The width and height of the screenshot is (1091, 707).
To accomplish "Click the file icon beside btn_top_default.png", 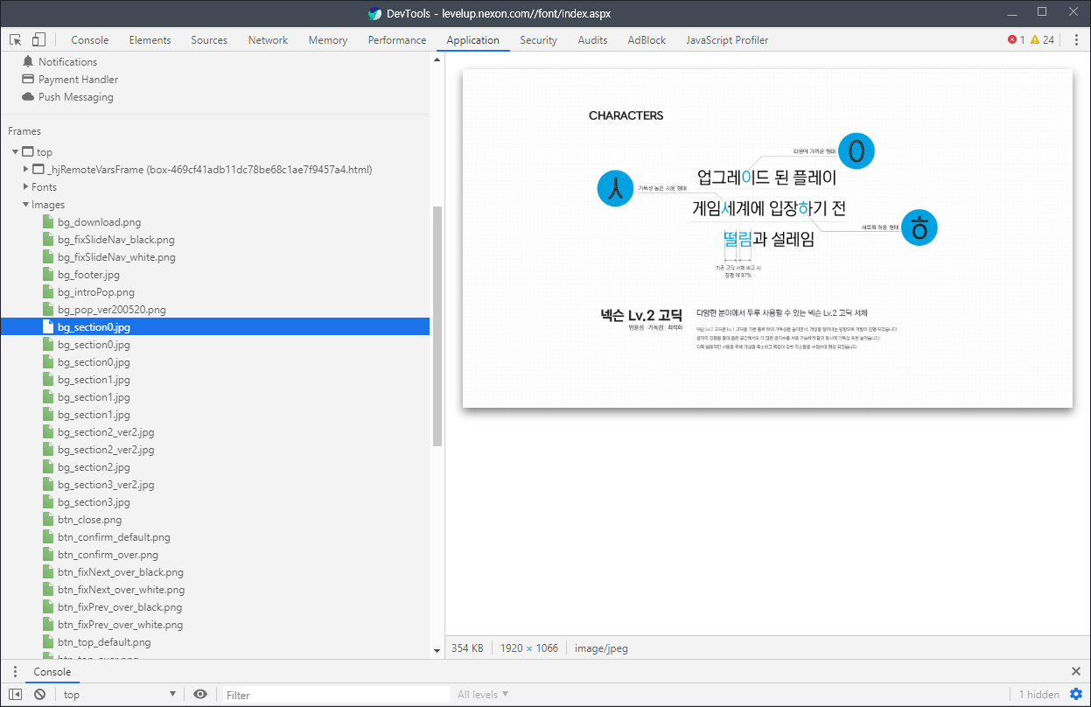I will click(x=48, y=642).
